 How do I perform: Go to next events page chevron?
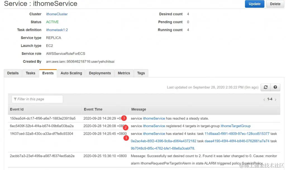tap(275, 100)
